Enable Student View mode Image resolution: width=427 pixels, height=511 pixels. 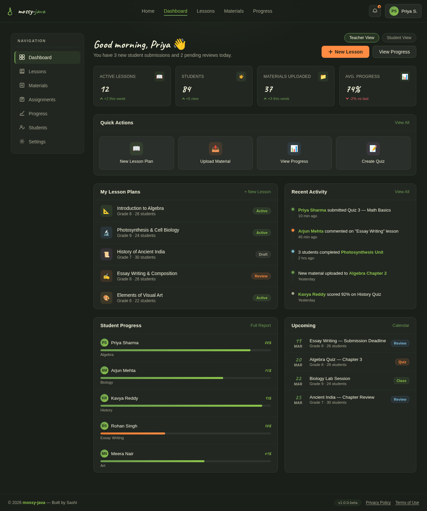pos(399,38)
